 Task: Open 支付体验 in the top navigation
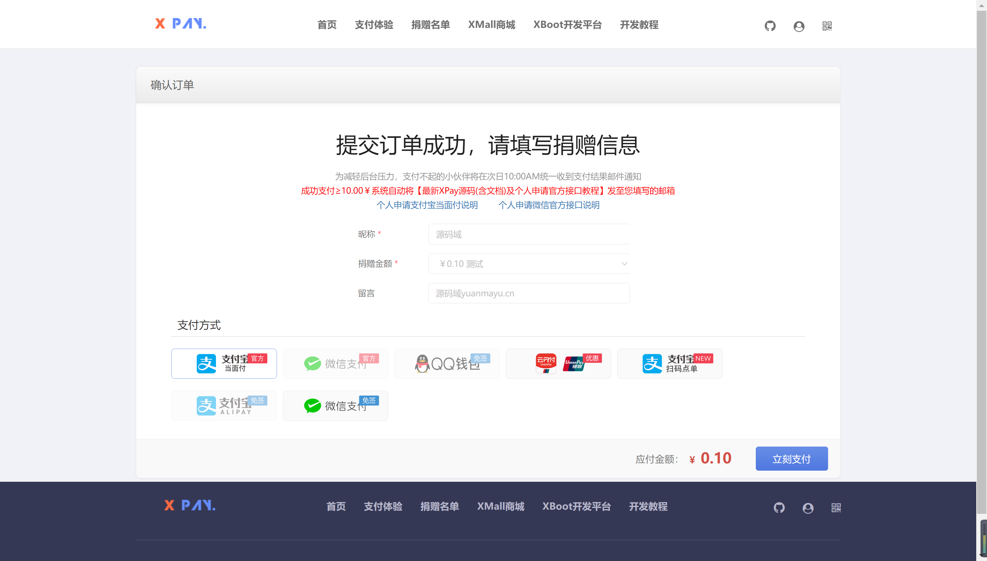point(374,25)
